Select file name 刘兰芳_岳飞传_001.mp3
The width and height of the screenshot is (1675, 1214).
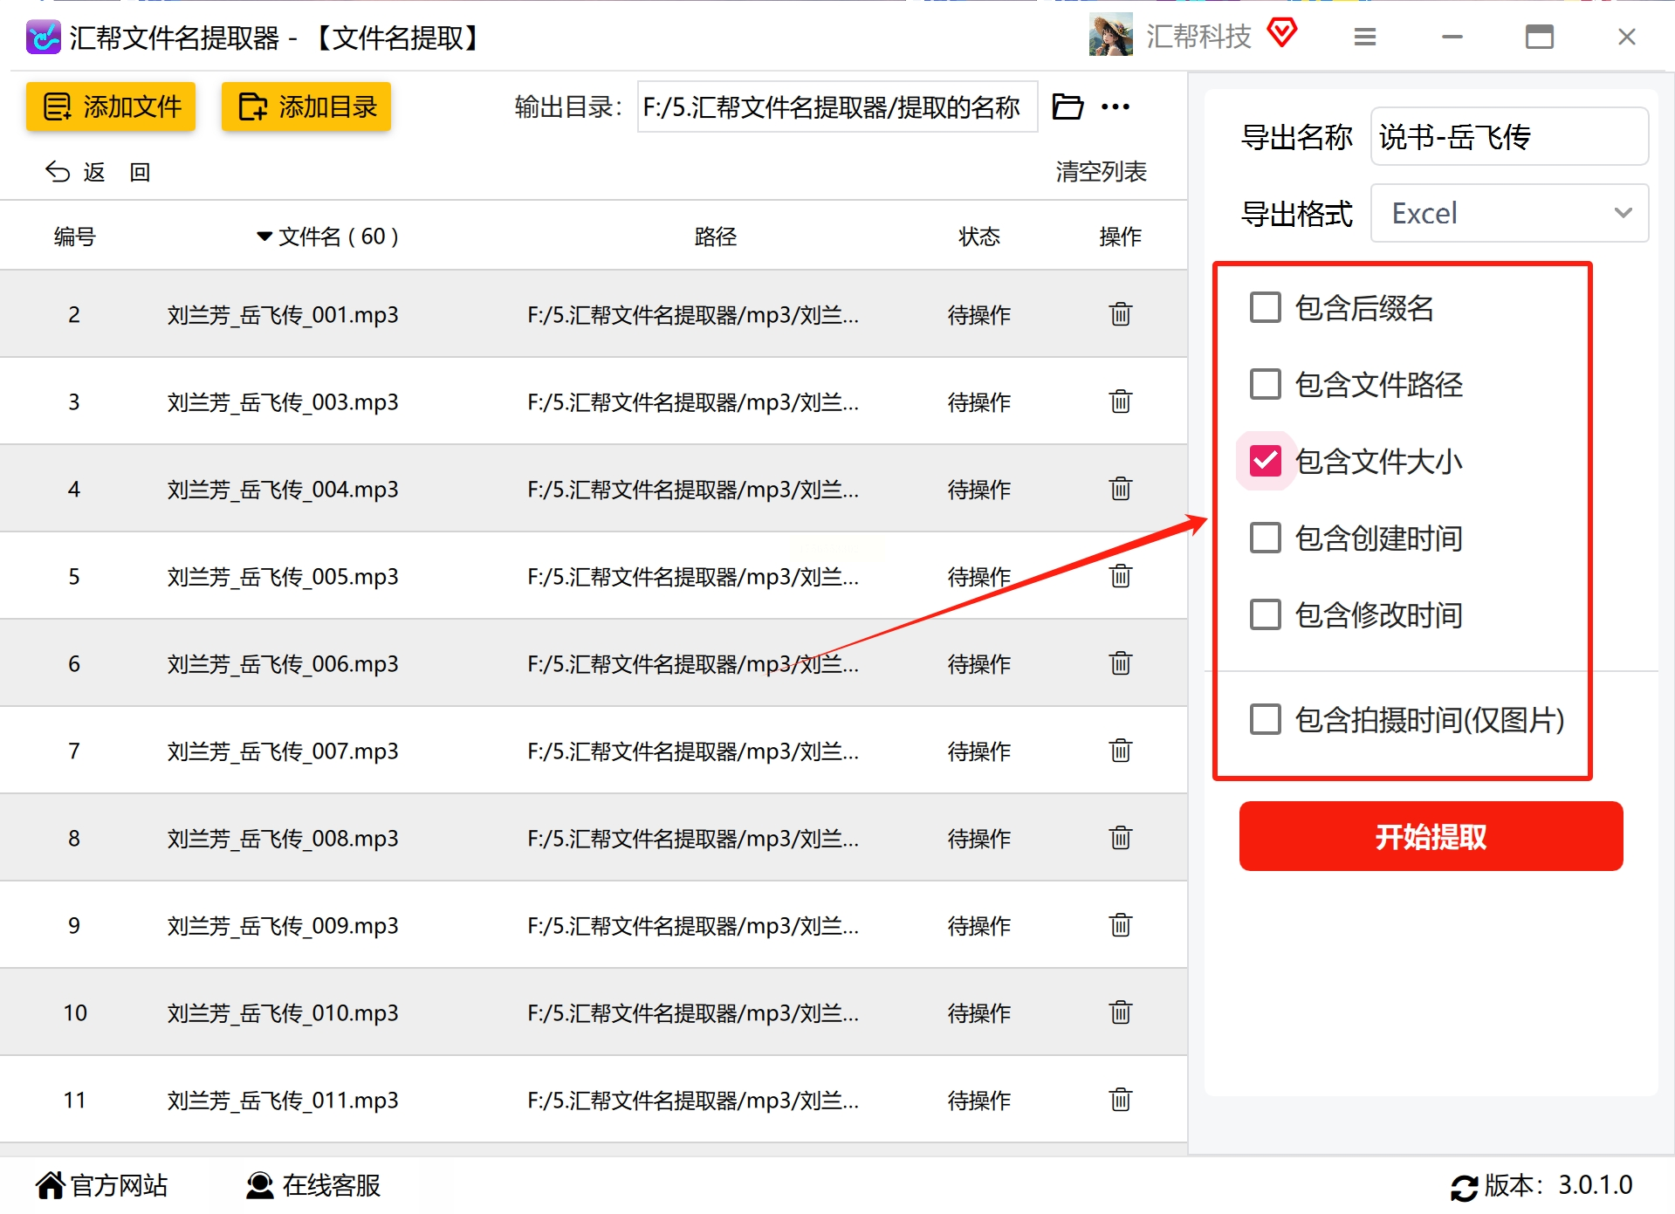pyautogui.click(x=282, y=314)
